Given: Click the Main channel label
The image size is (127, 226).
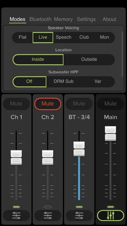Looking at the screenshot, I should (110, 117).
